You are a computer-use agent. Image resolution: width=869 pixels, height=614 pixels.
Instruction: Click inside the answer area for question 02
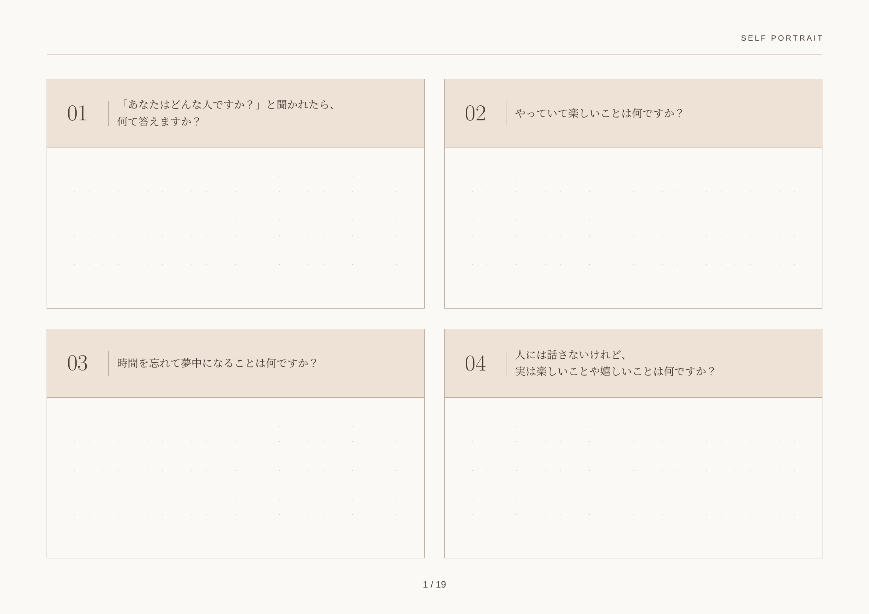tap(633, 228)
